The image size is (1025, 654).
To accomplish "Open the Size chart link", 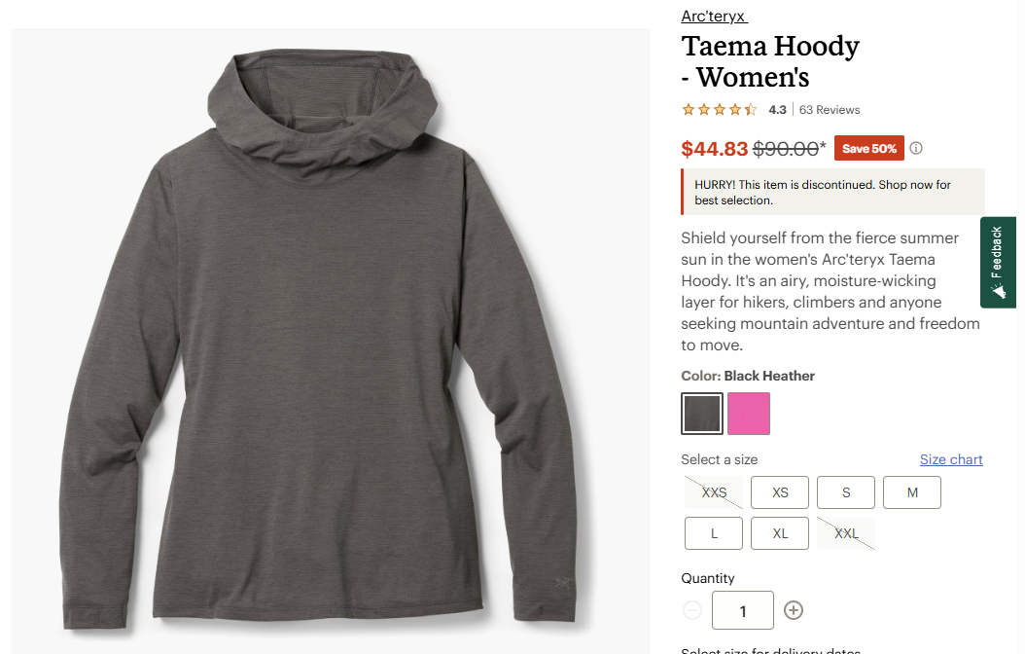I will tap(951, 459).
